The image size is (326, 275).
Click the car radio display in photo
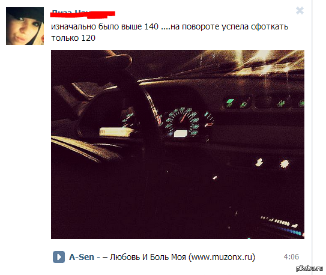(x=282, y=226)
